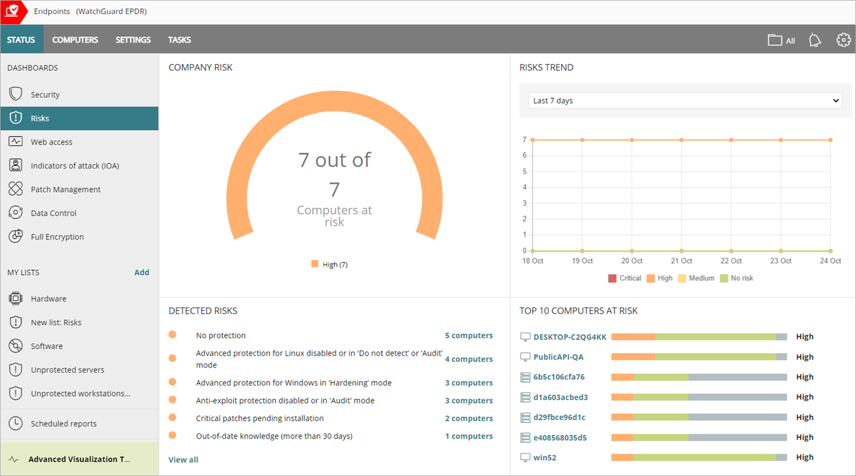The image size is (856, 476).
Task: Click the Scheduled reports clock icon
Action: (16, 423)
